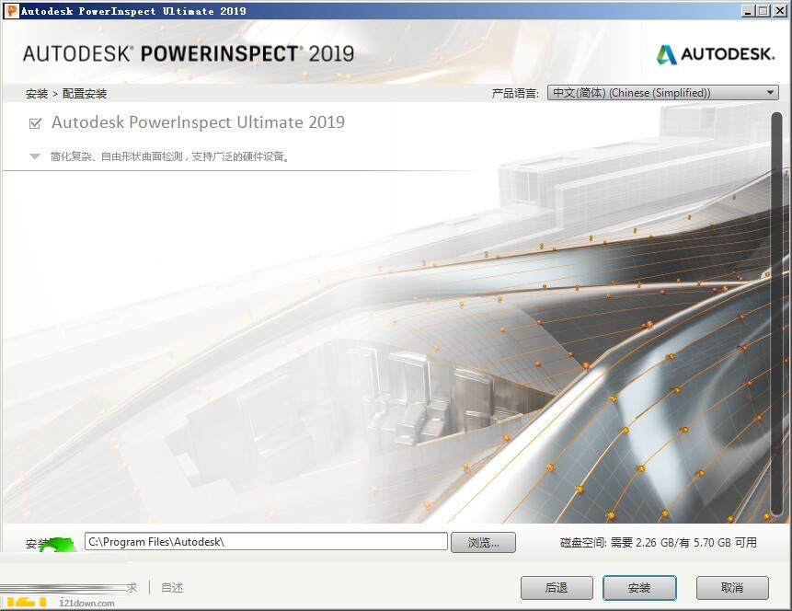The width and height of the screenshot is (792, 611).
Task: Click the product title Autodesk PowerInspect Ultimate 2019
Action: [x=198, y=122]
